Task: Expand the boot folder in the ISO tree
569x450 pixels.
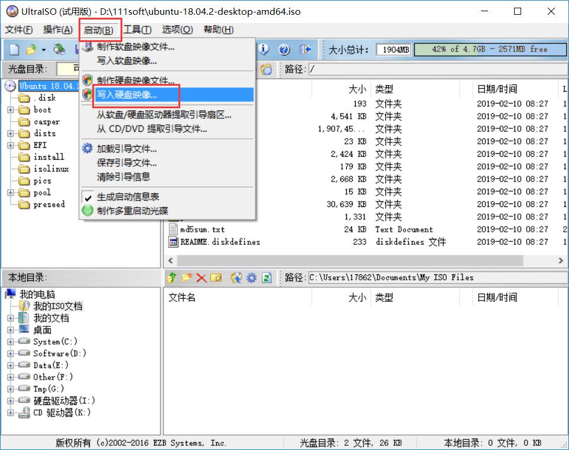Action: pyautogui.click(x=11, y=110)
